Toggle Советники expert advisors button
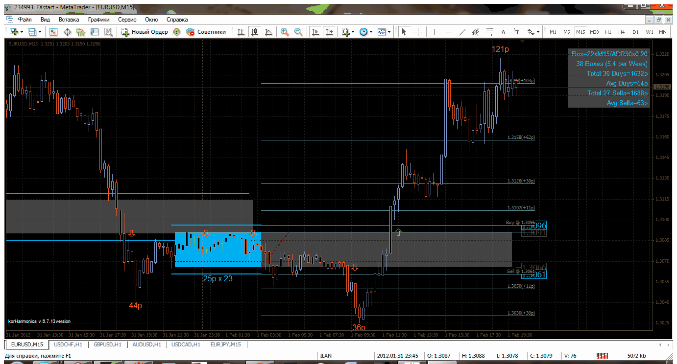 (206, 32)
